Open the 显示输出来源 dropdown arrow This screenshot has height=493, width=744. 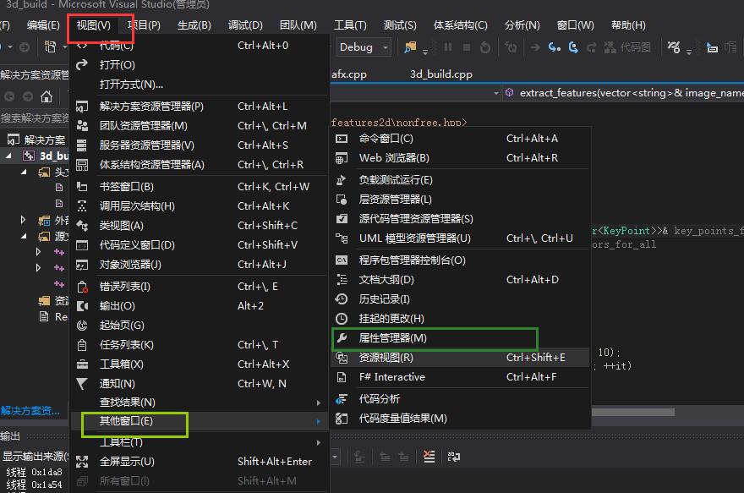pos(335,457)
